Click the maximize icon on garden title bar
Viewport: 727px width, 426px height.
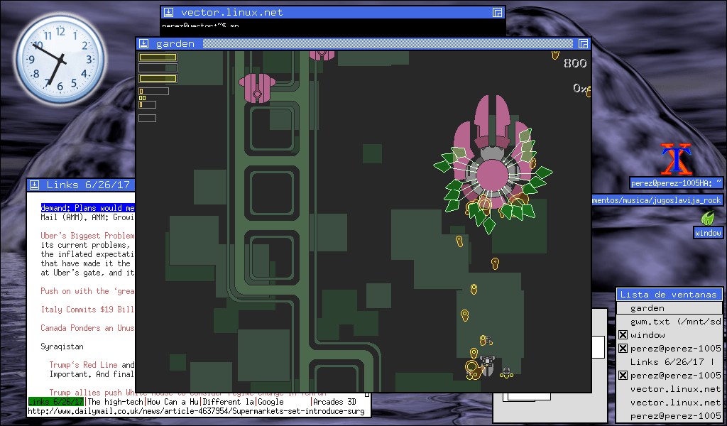pos(584,43)
